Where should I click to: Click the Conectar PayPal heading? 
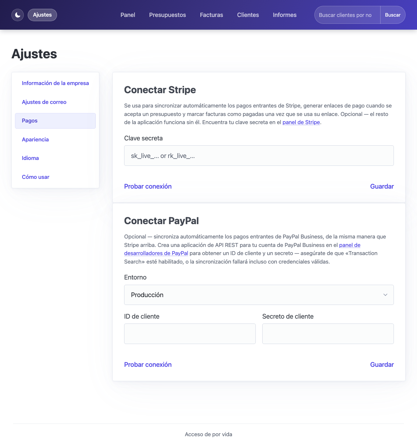tap(161, 221)
